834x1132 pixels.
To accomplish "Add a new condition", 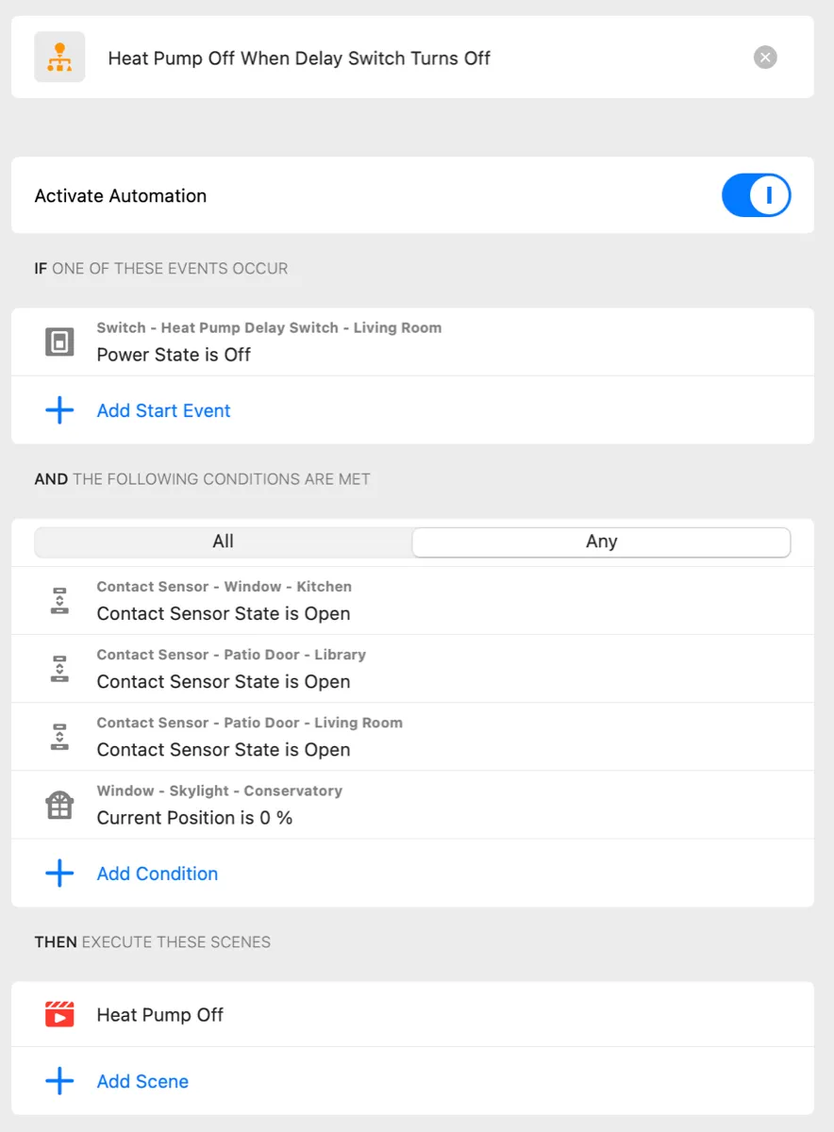I will click(x=158, y=874).
